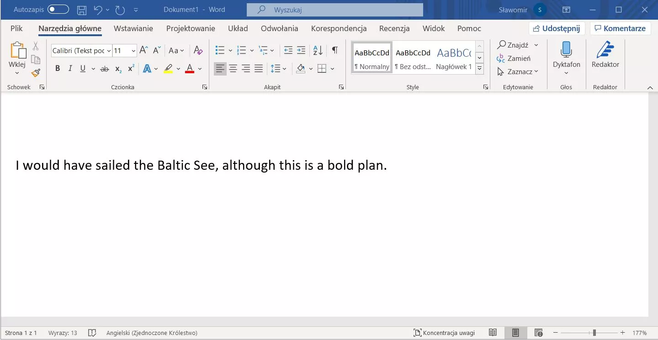Click the Decrease indent icon

click(x=288, y=50)
